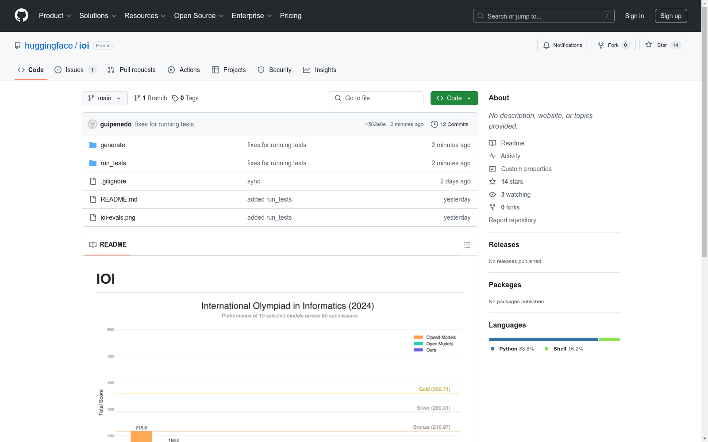This screenshot has height=442, width=708.
Task: Open the Pricing link
Action: click(291, 16)
